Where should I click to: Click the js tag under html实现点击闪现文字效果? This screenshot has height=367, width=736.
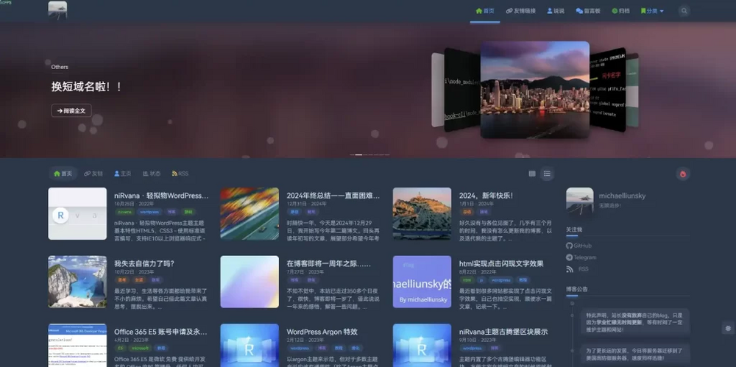click(481, 280)
